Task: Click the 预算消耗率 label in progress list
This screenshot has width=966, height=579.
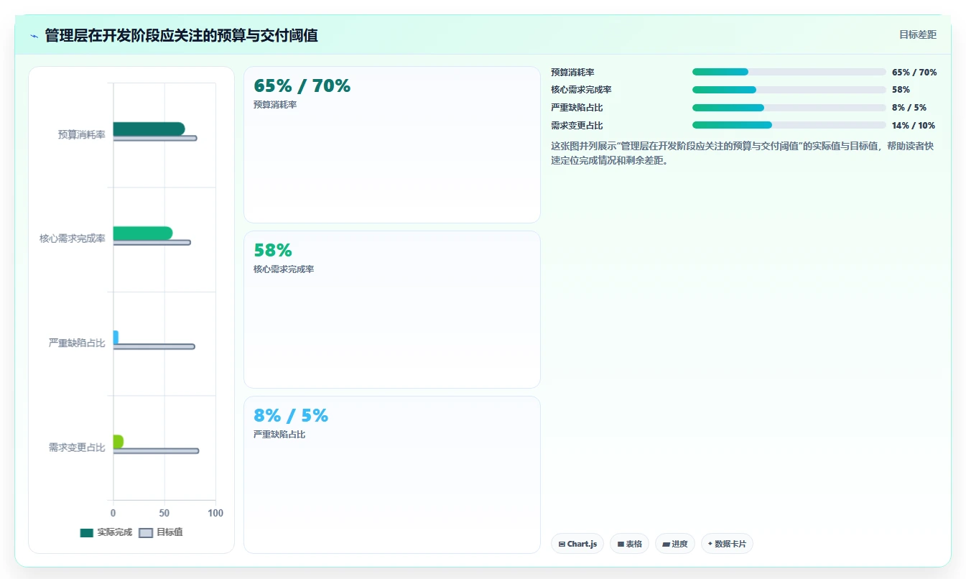Action: 572,72
